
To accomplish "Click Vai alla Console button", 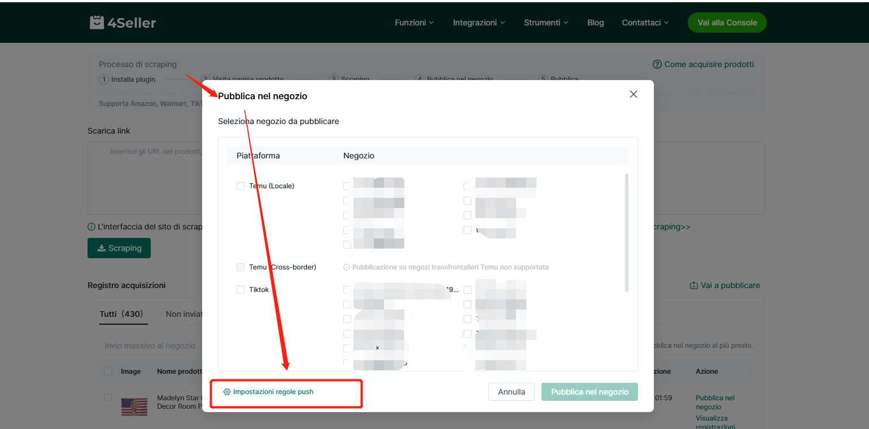I will coord(727,23).
